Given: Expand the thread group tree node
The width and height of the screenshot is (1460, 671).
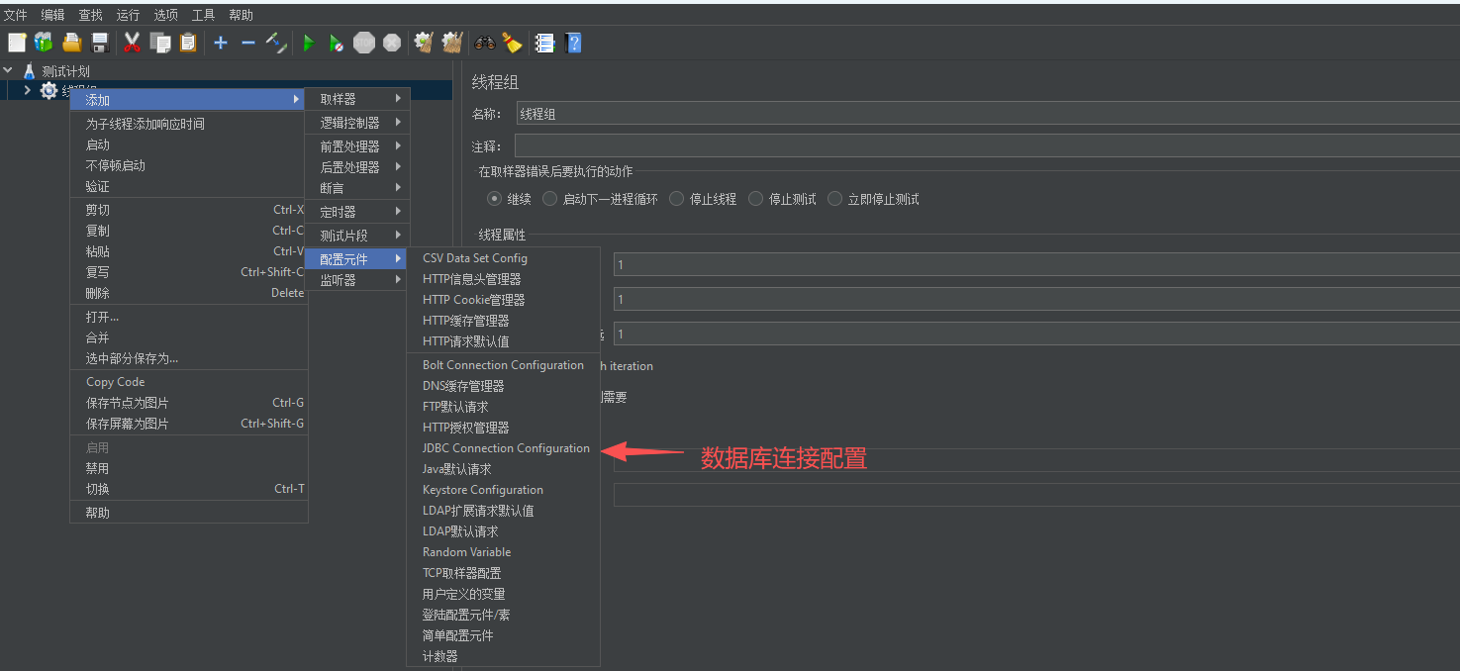Looking at the screenshot, I should 28,91.
